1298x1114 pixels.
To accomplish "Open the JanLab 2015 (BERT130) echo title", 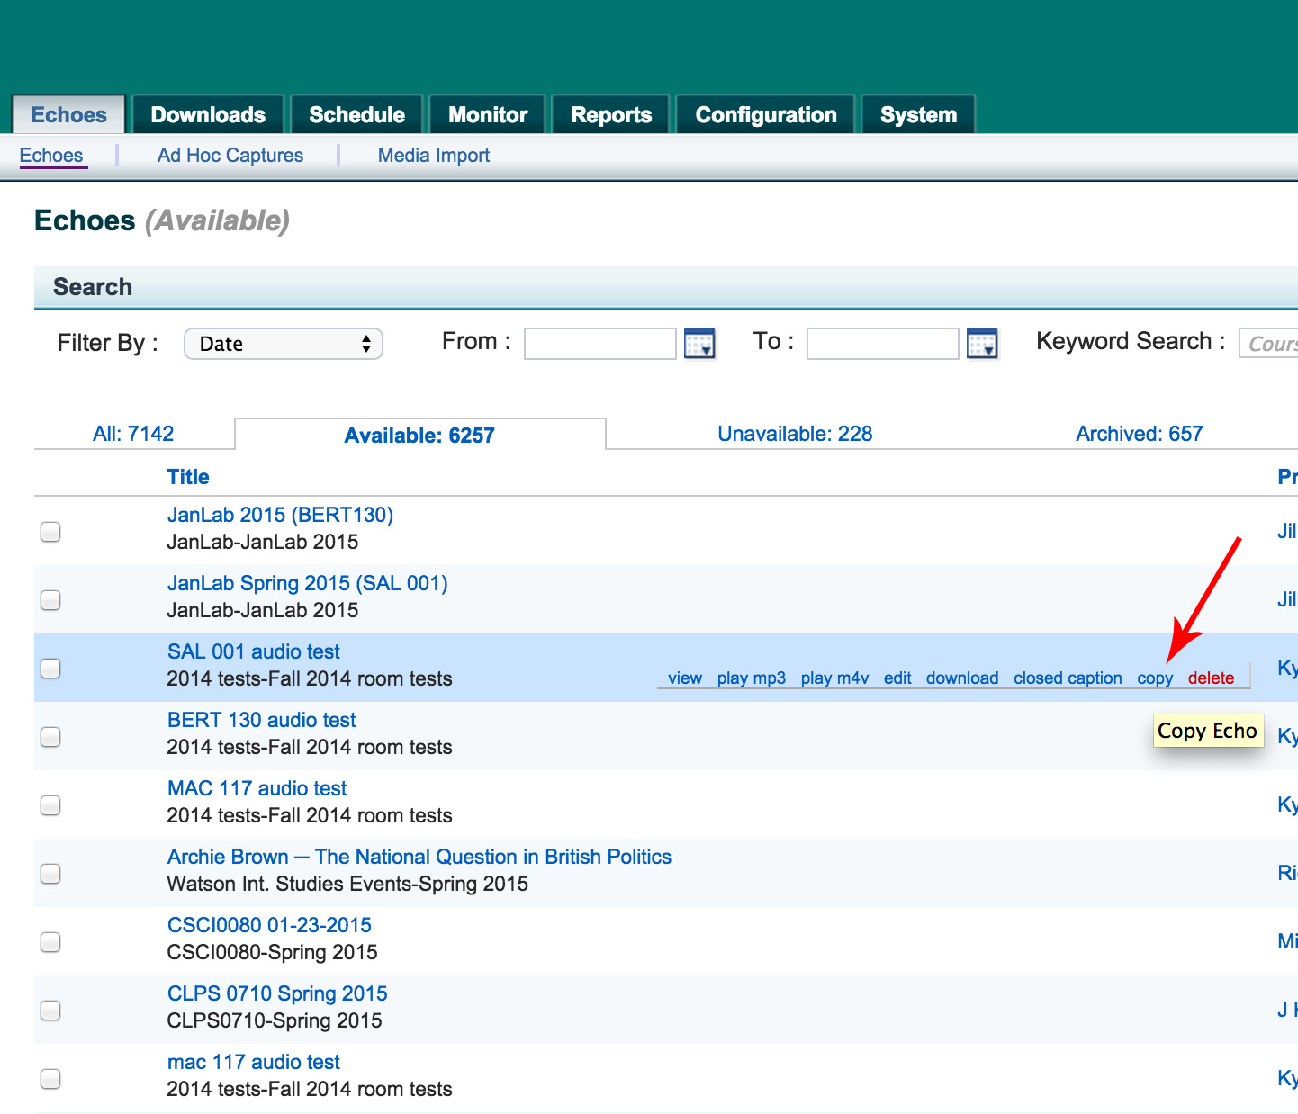I will click(x=280, y=515).
